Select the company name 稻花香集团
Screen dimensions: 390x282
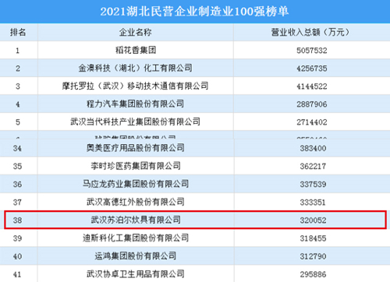pos(136,50)
